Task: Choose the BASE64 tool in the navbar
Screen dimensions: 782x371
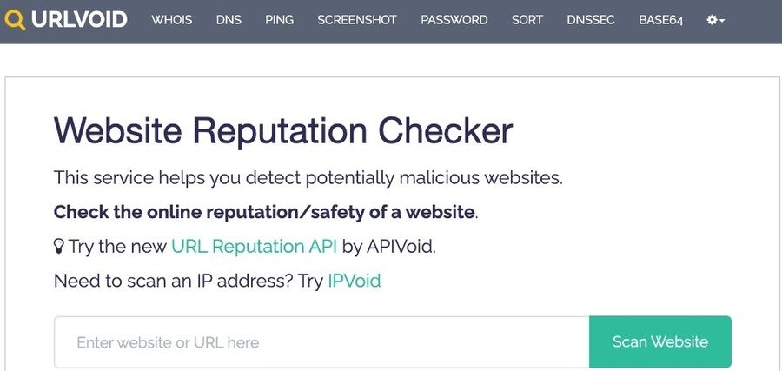Action: coord(660,20)
